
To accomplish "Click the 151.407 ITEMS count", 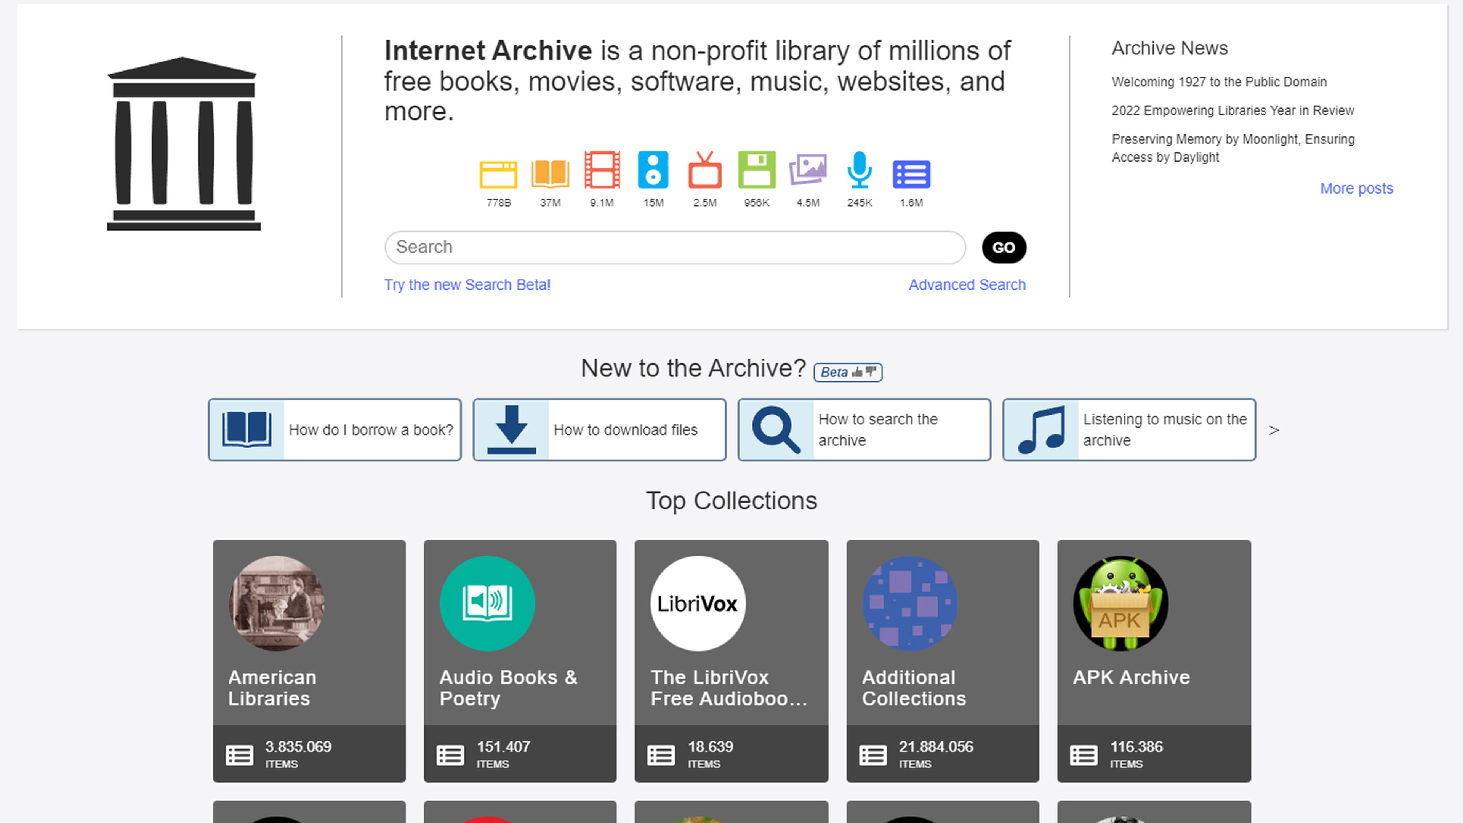I will point(503,754).
